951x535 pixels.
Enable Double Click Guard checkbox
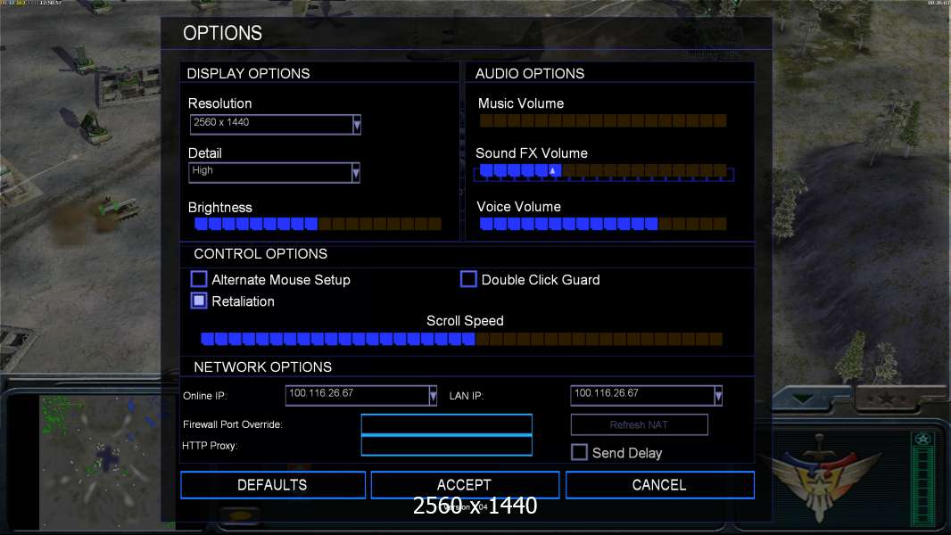point(468,279)
